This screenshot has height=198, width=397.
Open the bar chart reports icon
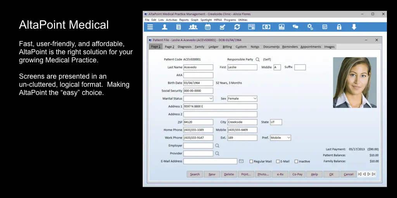(281, 27)
